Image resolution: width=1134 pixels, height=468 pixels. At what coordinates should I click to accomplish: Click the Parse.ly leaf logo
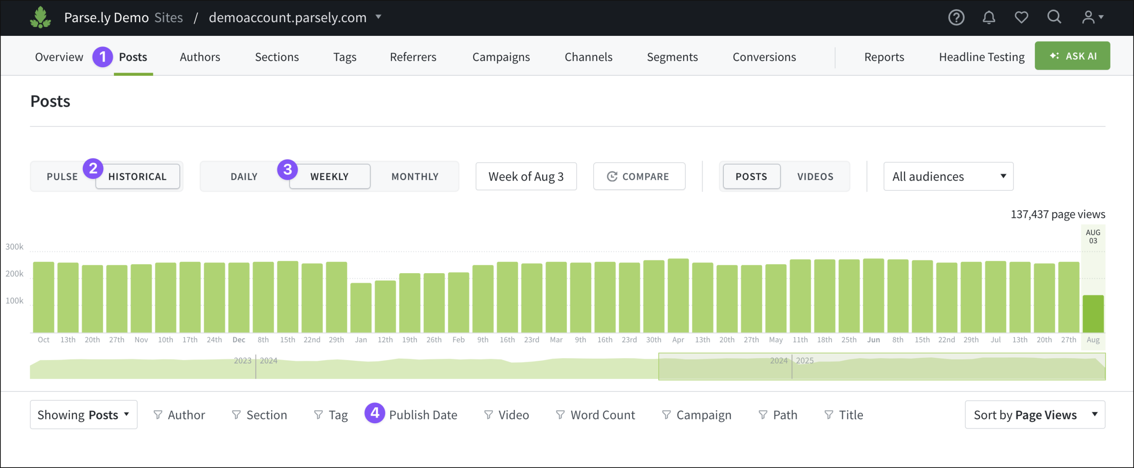pos(40,17)
